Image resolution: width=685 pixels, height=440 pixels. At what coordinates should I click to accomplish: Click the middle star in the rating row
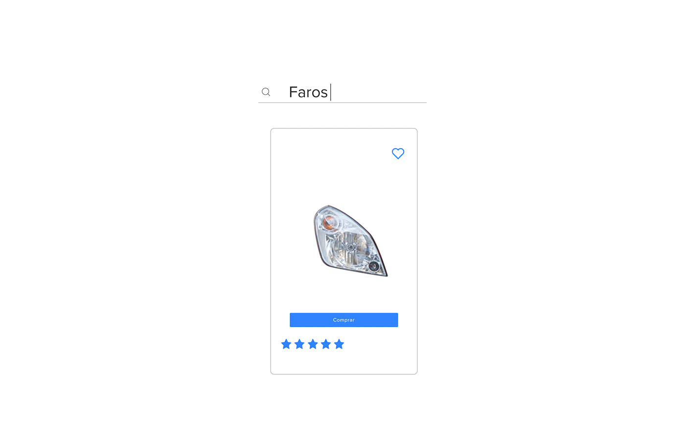click(x=313, y=344)
